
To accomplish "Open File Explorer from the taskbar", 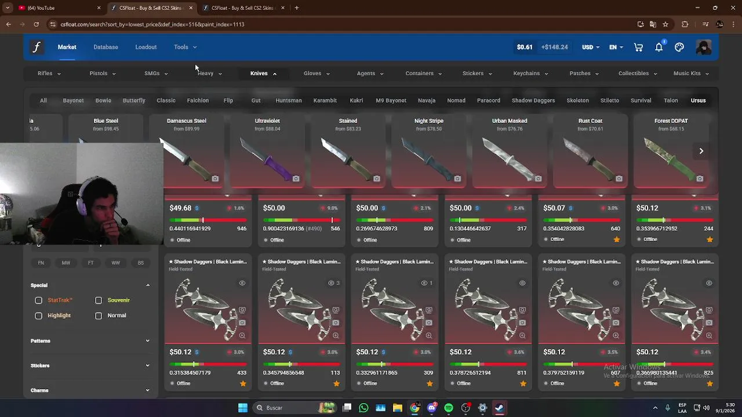I will point(398,408).
